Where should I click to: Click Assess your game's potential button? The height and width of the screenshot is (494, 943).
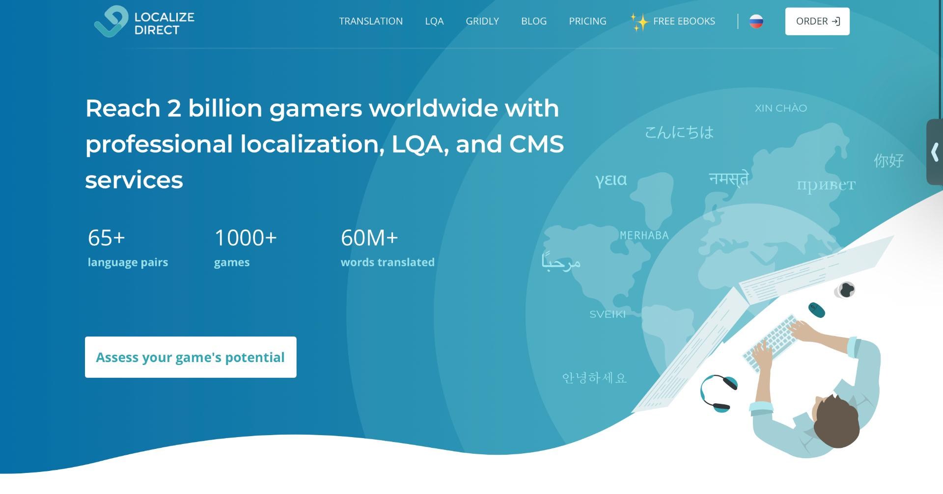point(191,357)
